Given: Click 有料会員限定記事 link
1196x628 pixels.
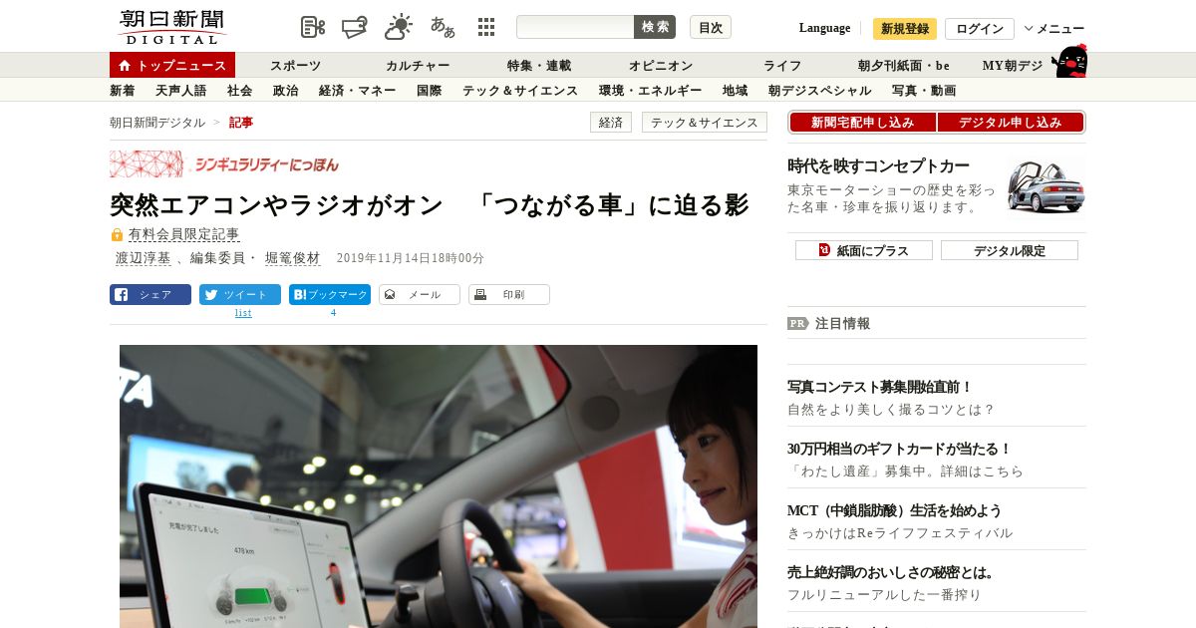Looking at the screenshot, I should pyautogui.click(x=184, y=235).
